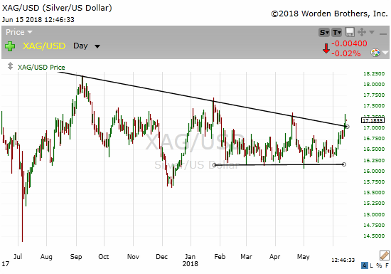Open the S dropdown menu
Image resolution: width=391 pixels, height=274 pixels.
[x=324, y=33]
